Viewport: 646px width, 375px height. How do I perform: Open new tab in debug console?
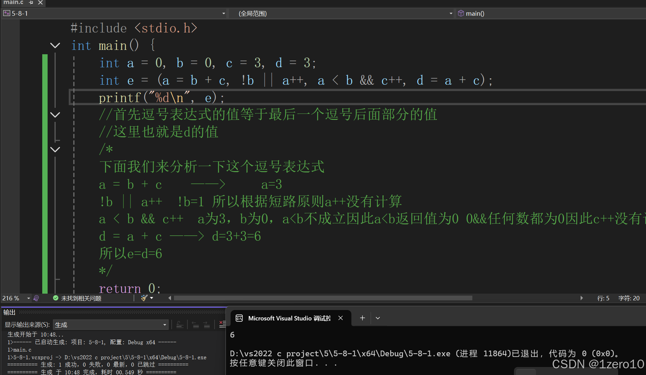[x=362, y=318]
